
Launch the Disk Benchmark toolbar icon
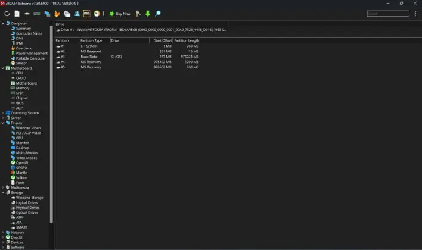pyautogui.click(x=27, y=14)
